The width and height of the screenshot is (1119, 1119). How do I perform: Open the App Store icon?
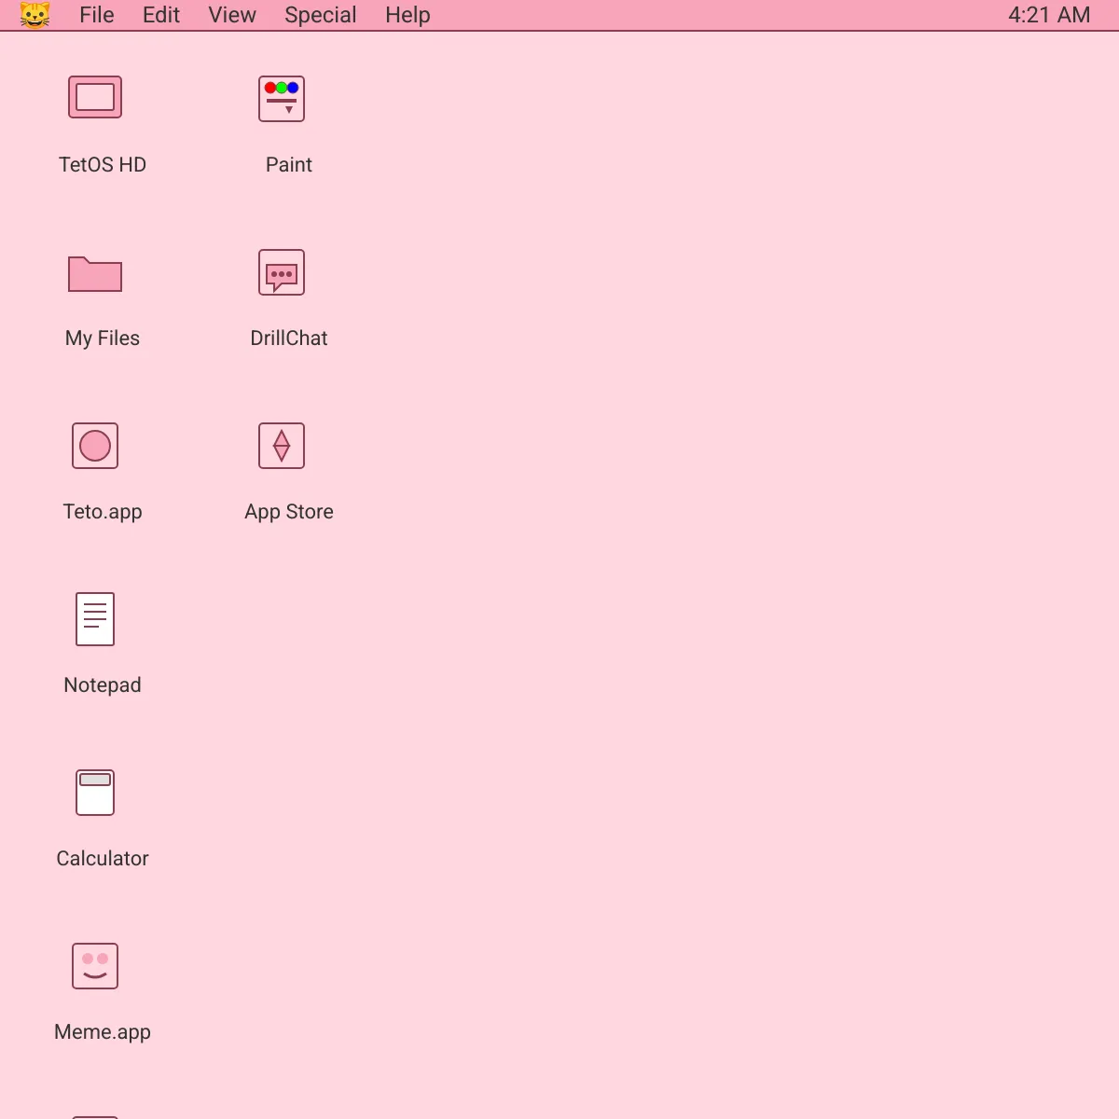(282, 446)
